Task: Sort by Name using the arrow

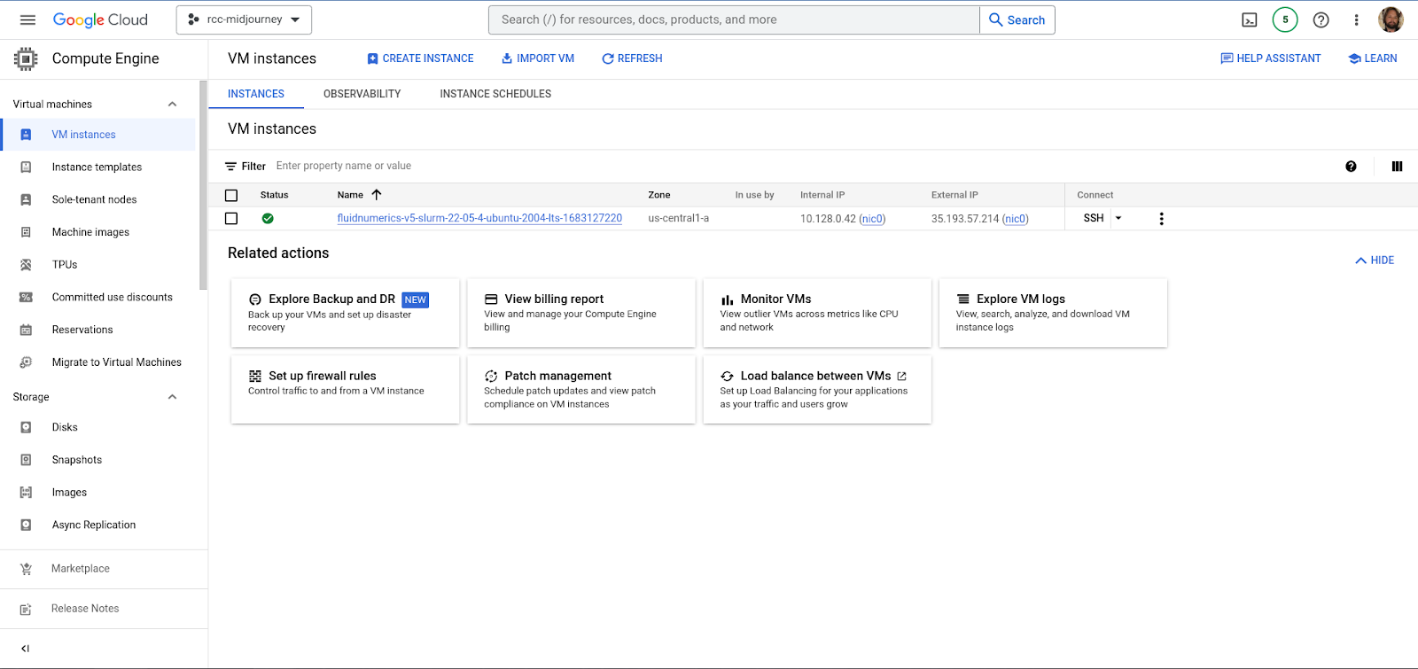Action: [377, 194]
